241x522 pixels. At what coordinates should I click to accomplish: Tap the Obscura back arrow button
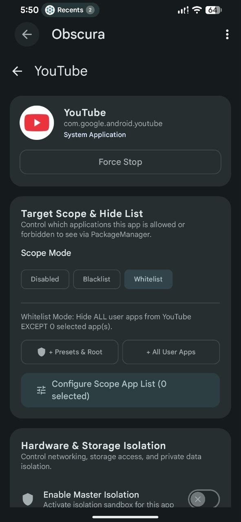point(27,35)
